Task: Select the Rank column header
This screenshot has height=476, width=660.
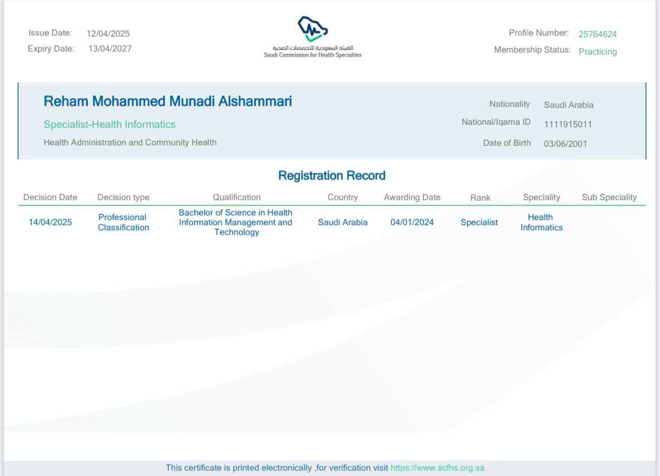Action: point(480,198)
